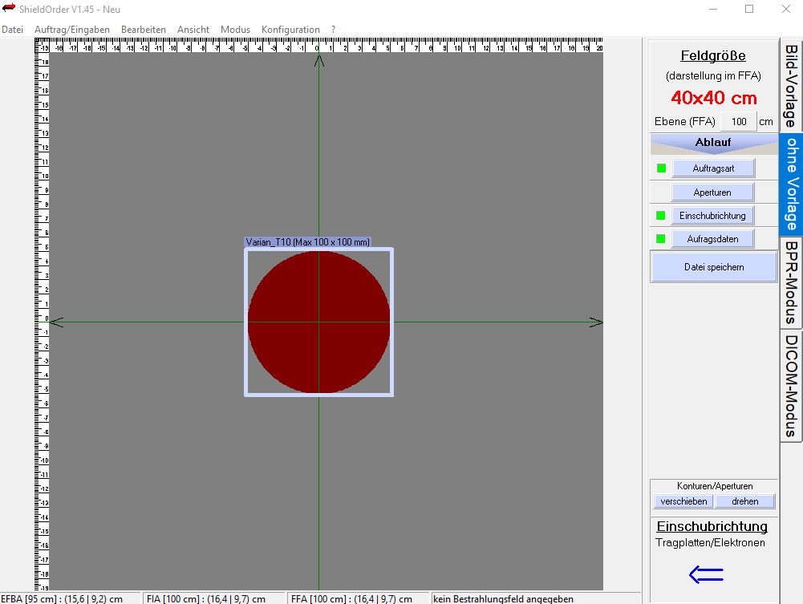Image resolution: width=803 pixels, height=604 pixels.
Task: Click the Einschubrichtung heading in lower panel
Action: coord(712,526)
